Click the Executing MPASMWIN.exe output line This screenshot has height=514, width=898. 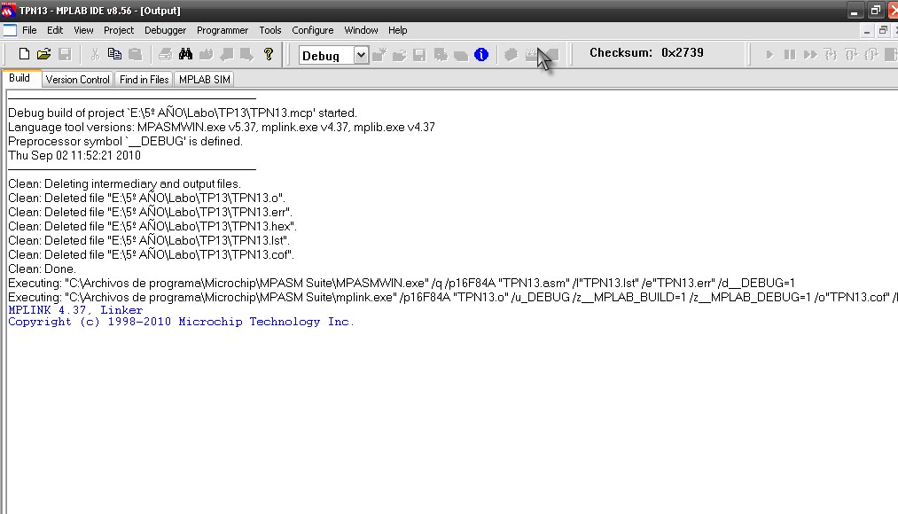[402, 284]
